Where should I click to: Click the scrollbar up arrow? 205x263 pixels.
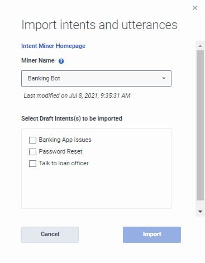coord(200,46)
